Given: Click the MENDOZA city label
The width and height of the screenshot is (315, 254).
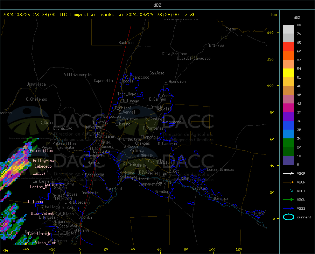Looking at the screenshot, I should pos(93,128).
